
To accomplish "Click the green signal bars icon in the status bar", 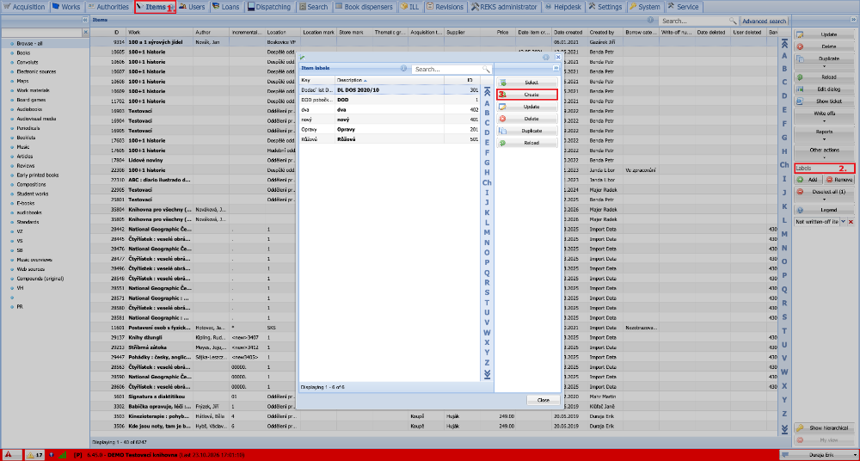I will point(63,454).
